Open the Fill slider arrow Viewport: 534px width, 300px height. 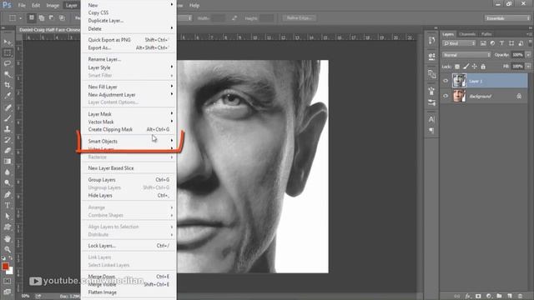point(528,67)
